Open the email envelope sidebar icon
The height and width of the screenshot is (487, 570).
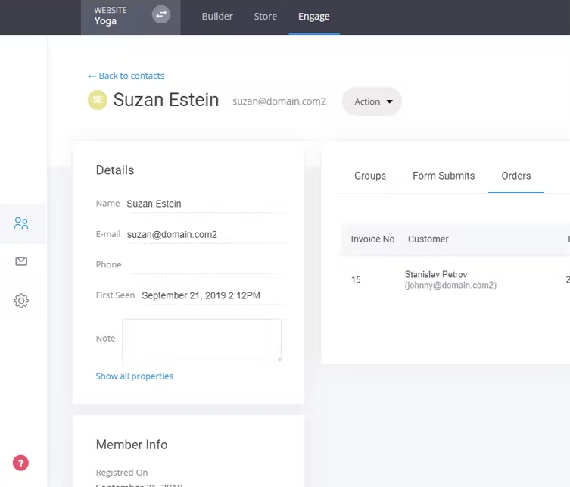tap(21, 261)
